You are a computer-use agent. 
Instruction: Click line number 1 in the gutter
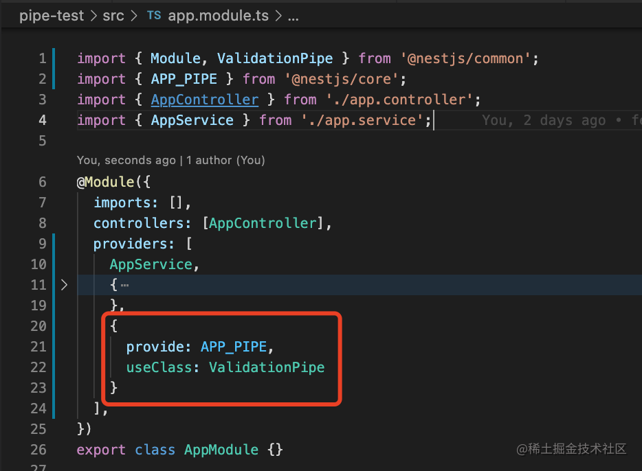tap(43, 58)
